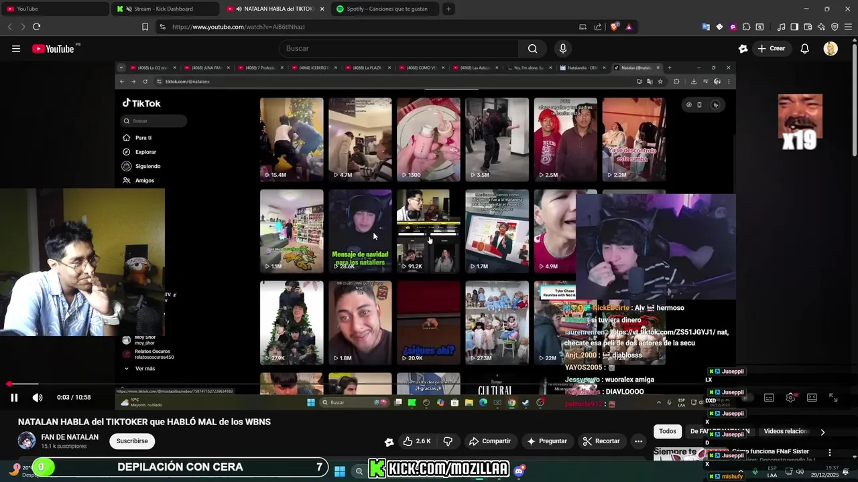Mute the video player volume

click(38, 398)
